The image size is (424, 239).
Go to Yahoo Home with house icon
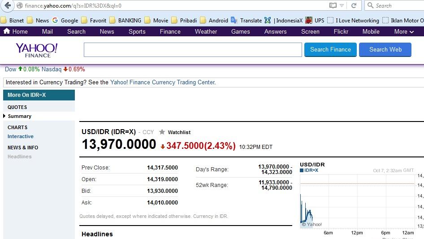coord(16,31)
